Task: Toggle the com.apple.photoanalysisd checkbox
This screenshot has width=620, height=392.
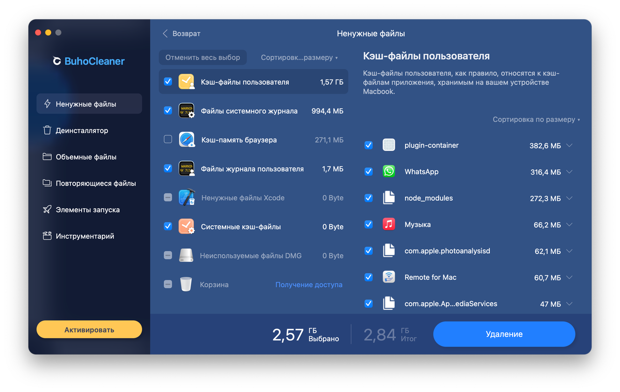Action: (x=368, y=250)
